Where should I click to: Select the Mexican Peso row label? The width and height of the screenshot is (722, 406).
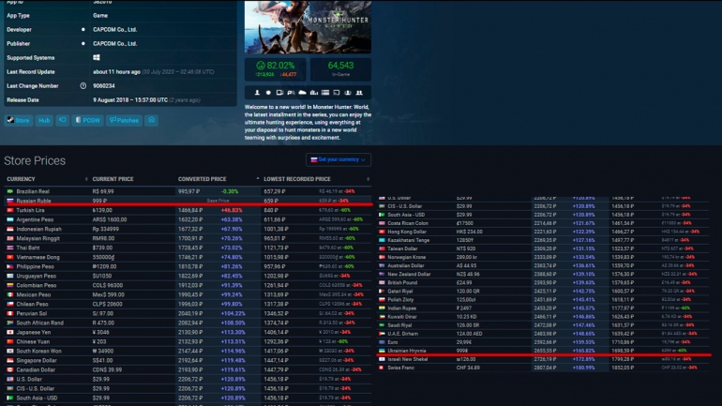click(34, 294)
